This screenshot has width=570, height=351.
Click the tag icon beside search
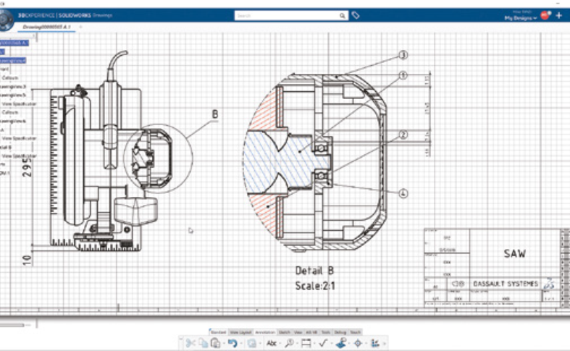pyautogui.click(x=356, y=15)
